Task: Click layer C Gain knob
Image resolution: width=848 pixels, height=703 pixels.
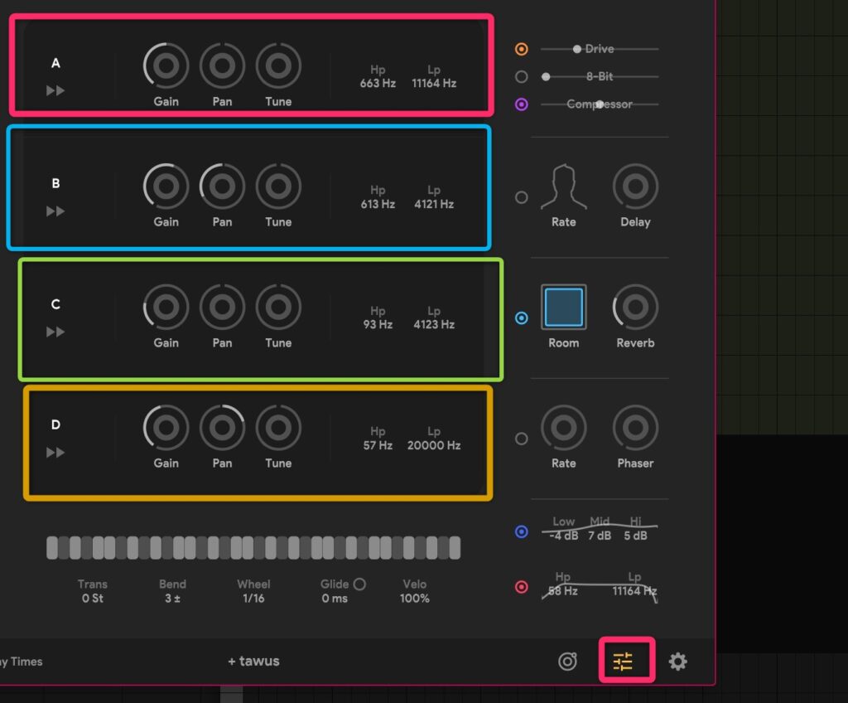Action: tap(166, 308)
